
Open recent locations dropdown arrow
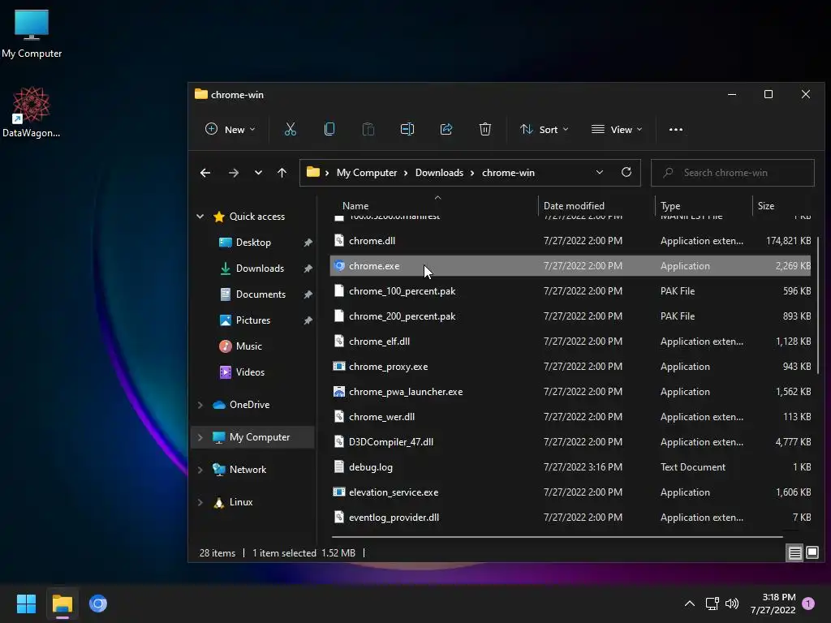(258, 173)
